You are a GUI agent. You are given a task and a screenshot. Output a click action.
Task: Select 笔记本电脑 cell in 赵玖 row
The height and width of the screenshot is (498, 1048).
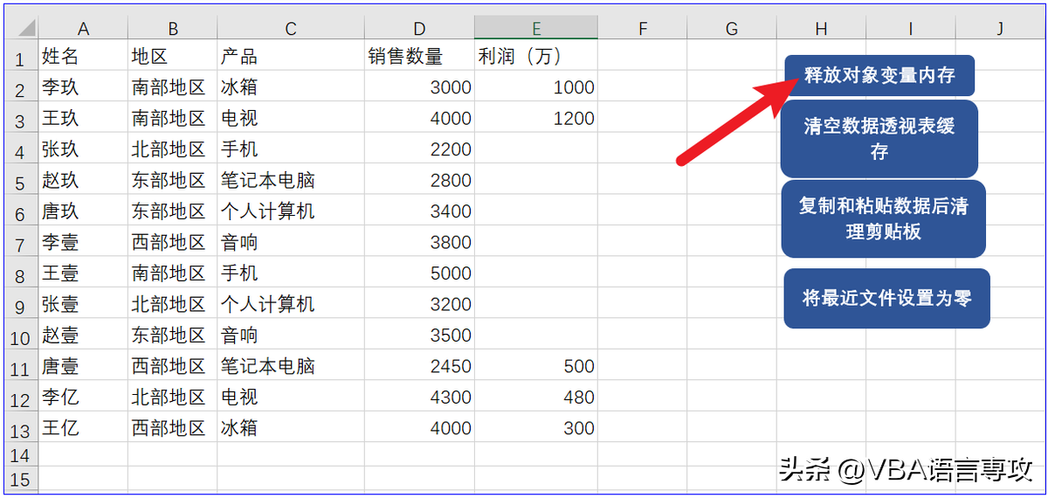coord(291,180)
